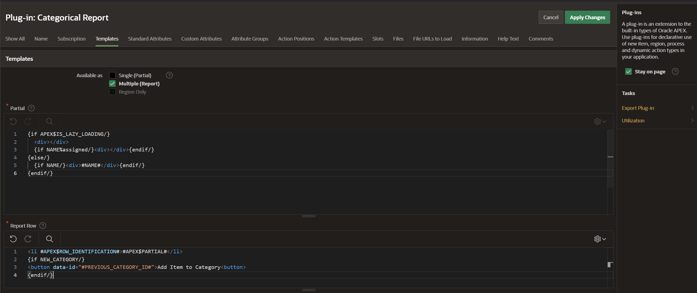Switch to the Name tab

tap(41, 39)
